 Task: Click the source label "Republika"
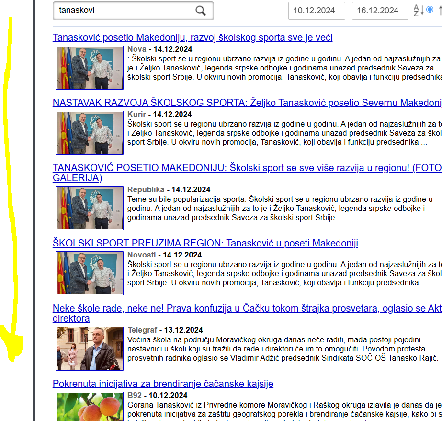[x=146, y=189]
